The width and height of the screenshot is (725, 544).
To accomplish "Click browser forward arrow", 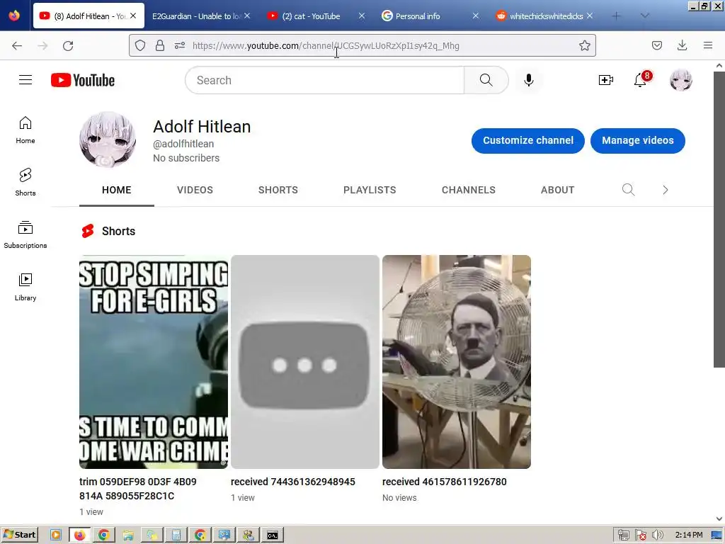I will [x=42, y=45].
